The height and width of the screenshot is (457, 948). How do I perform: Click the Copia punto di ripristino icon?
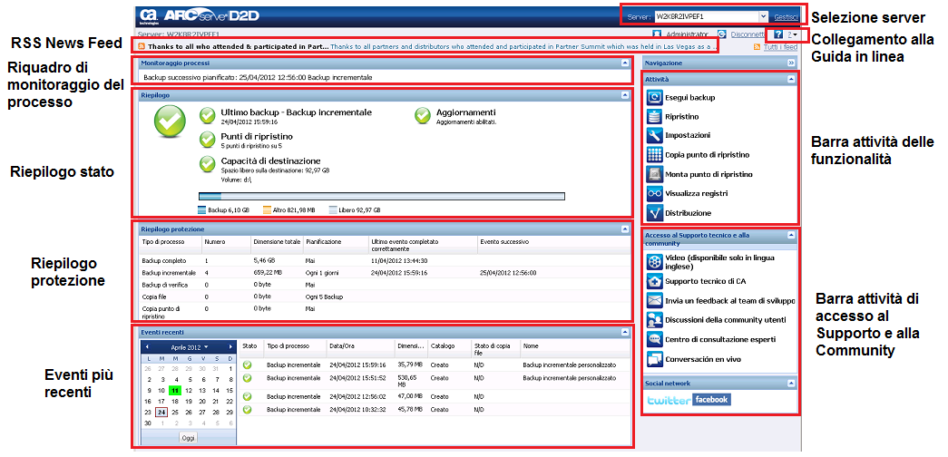655,155
